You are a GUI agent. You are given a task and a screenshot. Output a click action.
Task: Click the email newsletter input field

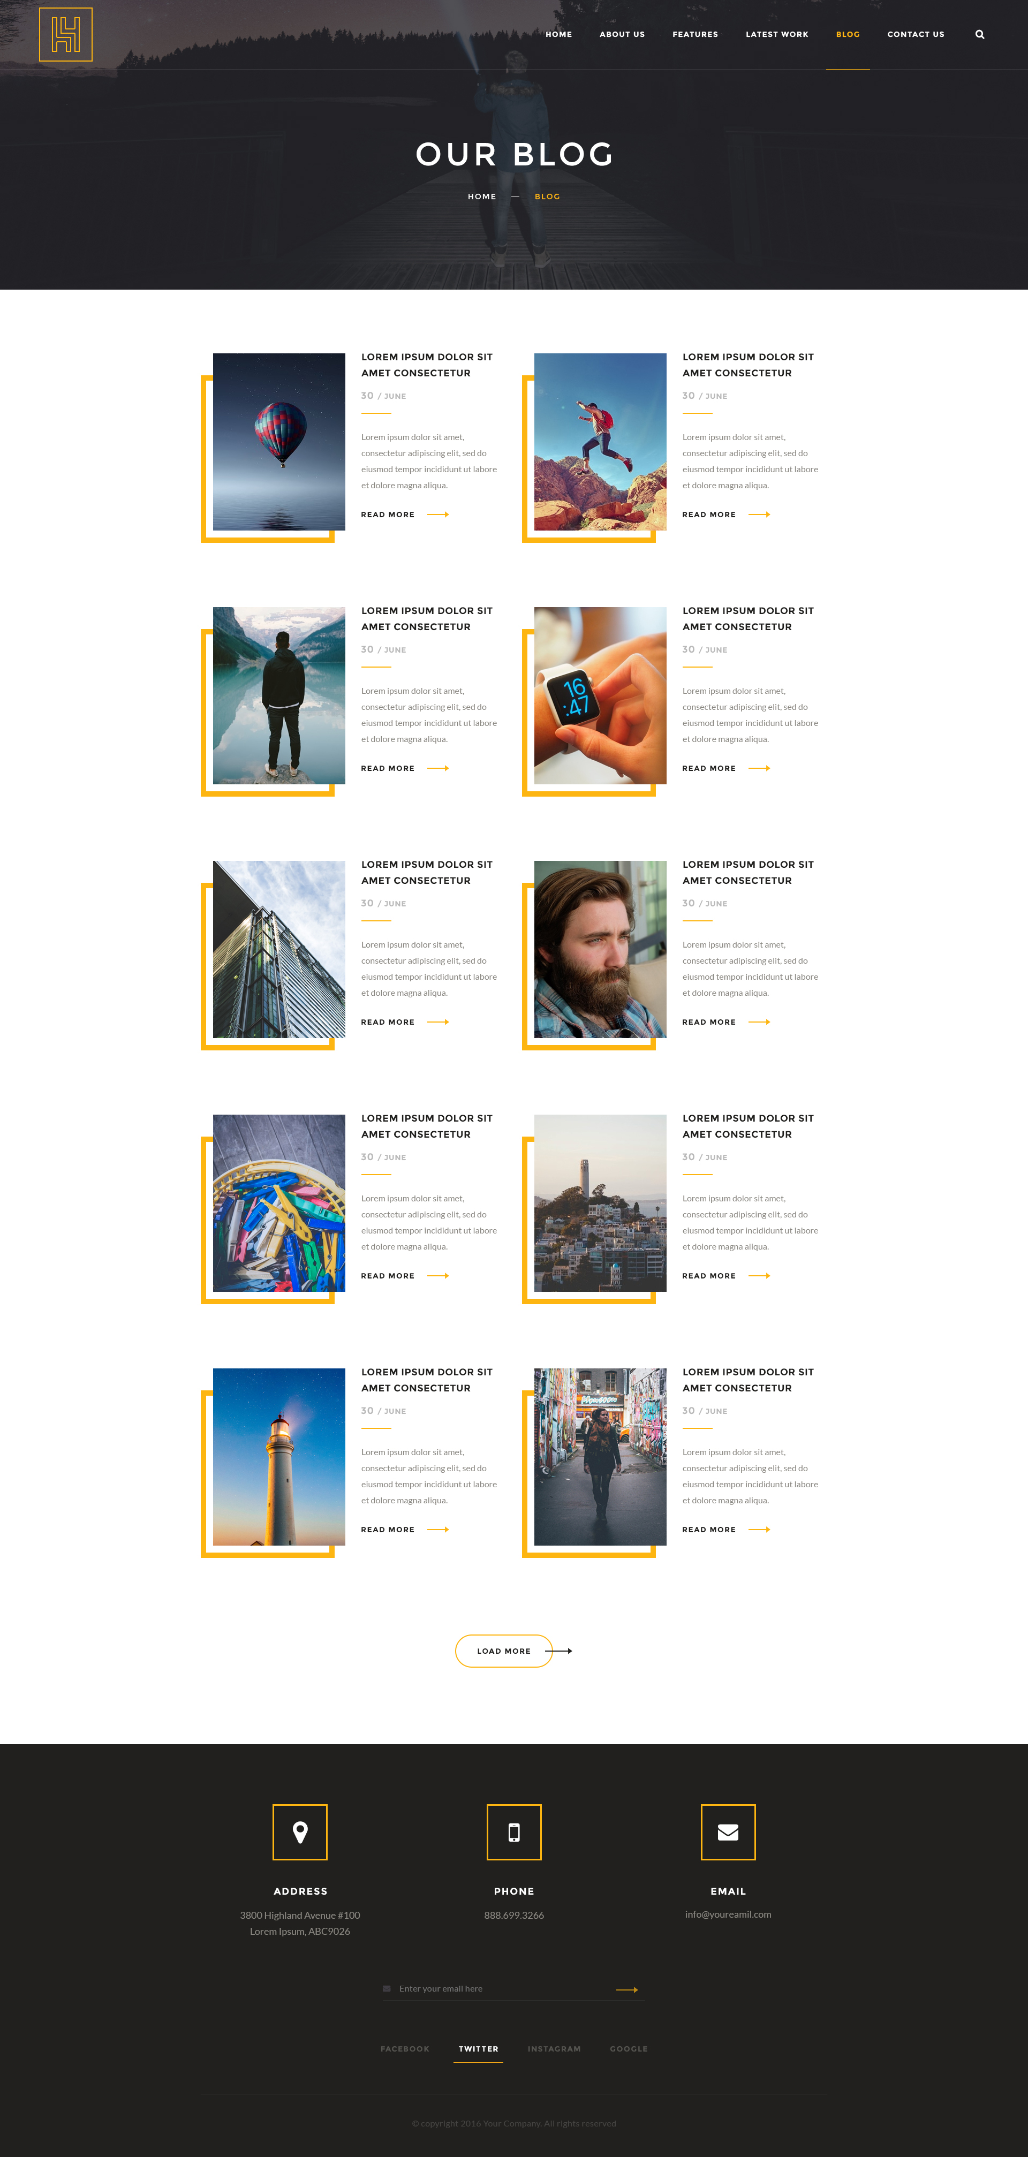[x=502, y=1989]
